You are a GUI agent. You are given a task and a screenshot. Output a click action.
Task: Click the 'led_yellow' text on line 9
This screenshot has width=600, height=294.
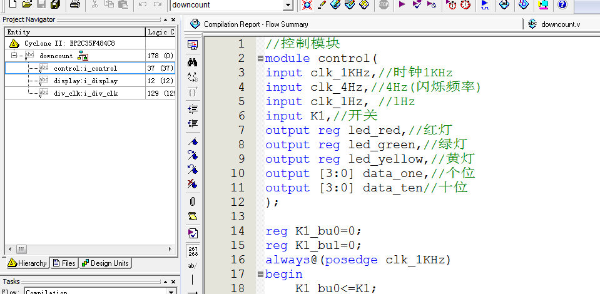(x=385, y=159)
